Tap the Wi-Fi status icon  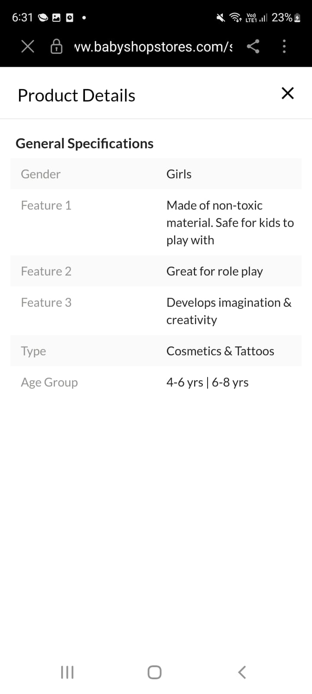236,18
